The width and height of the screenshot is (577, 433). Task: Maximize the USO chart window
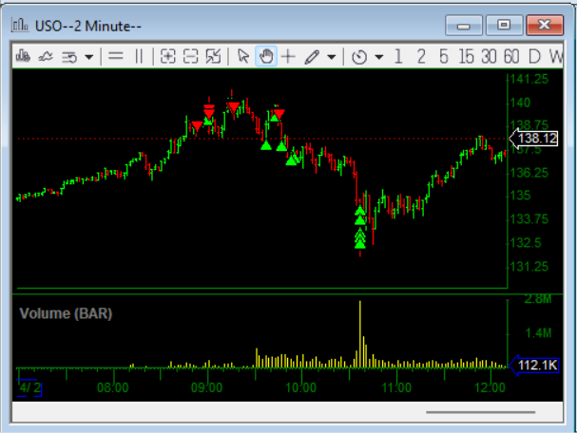(504, 26)
